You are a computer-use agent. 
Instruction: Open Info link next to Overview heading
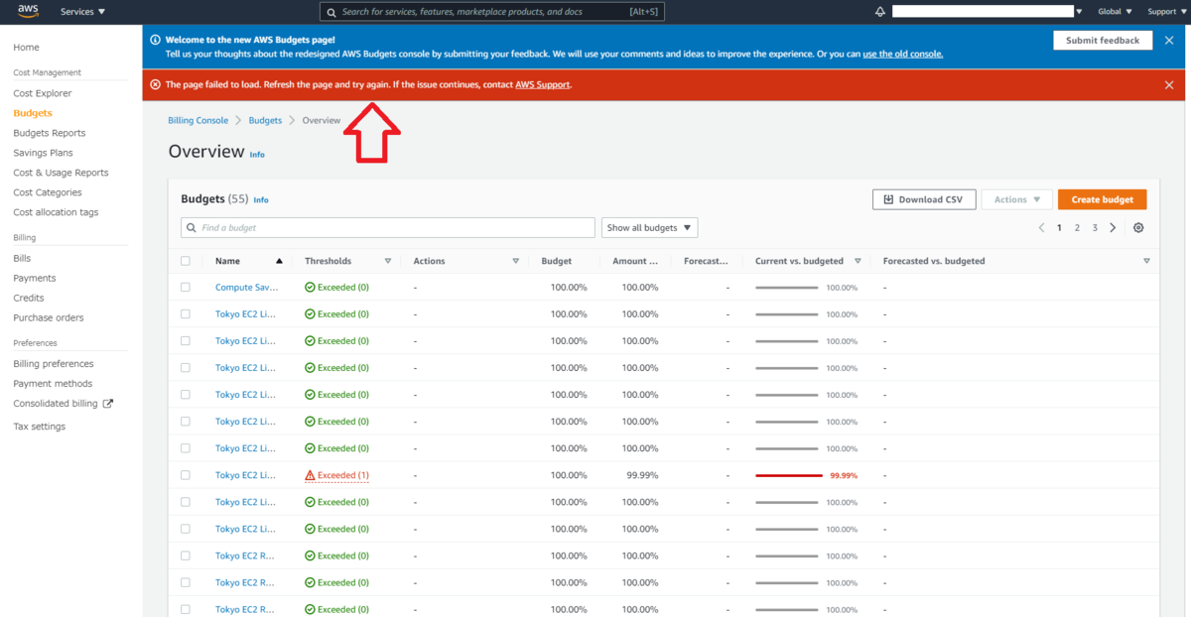257,155
